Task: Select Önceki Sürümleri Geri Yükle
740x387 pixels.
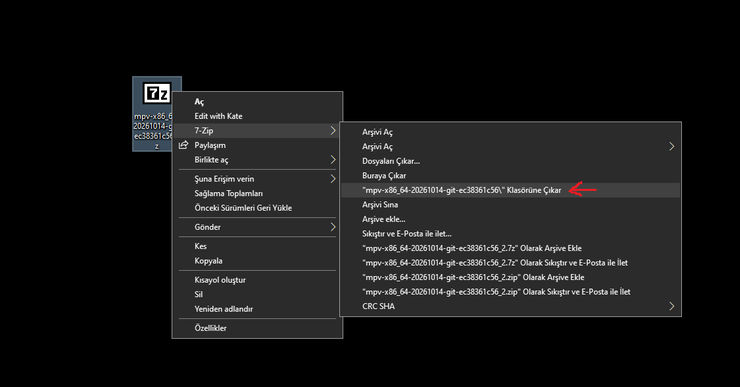Action: coord(257,208)
